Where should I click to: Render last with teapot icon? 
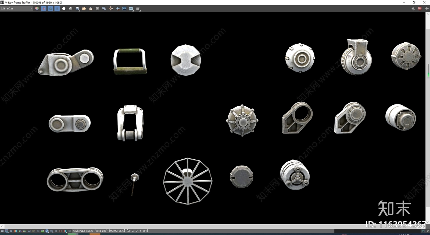click(x=427, y=9)
